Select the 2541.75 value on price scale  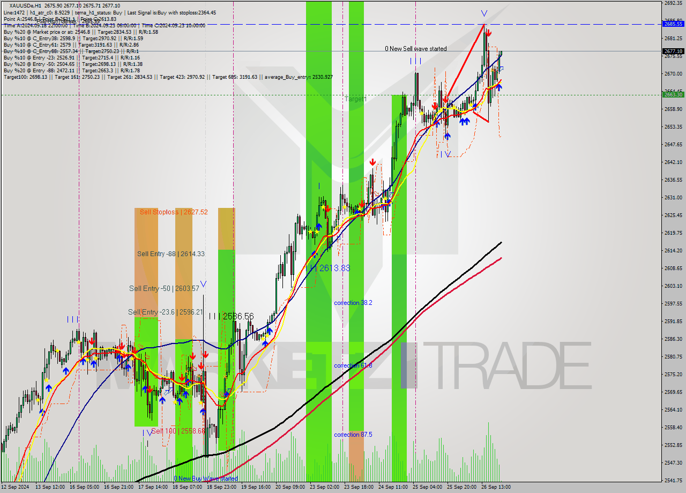[x=673, y=480]
